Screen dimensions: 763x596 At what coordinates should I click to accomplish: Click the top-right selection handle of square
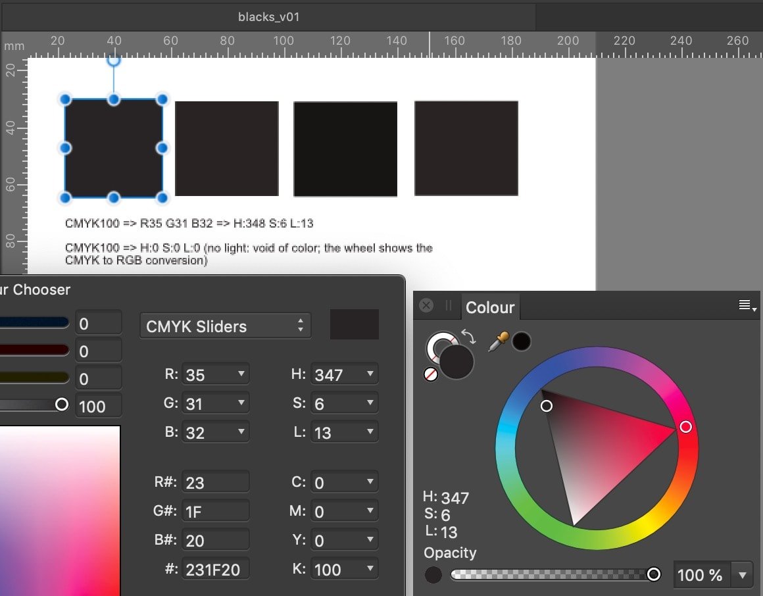pyautogui.click(x=162, y=100)
